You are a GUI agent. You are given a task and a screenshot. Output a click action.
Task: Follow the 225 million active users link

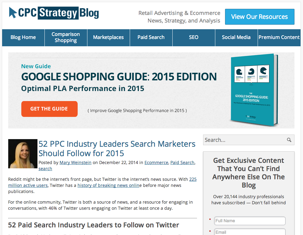coord(28,185)
